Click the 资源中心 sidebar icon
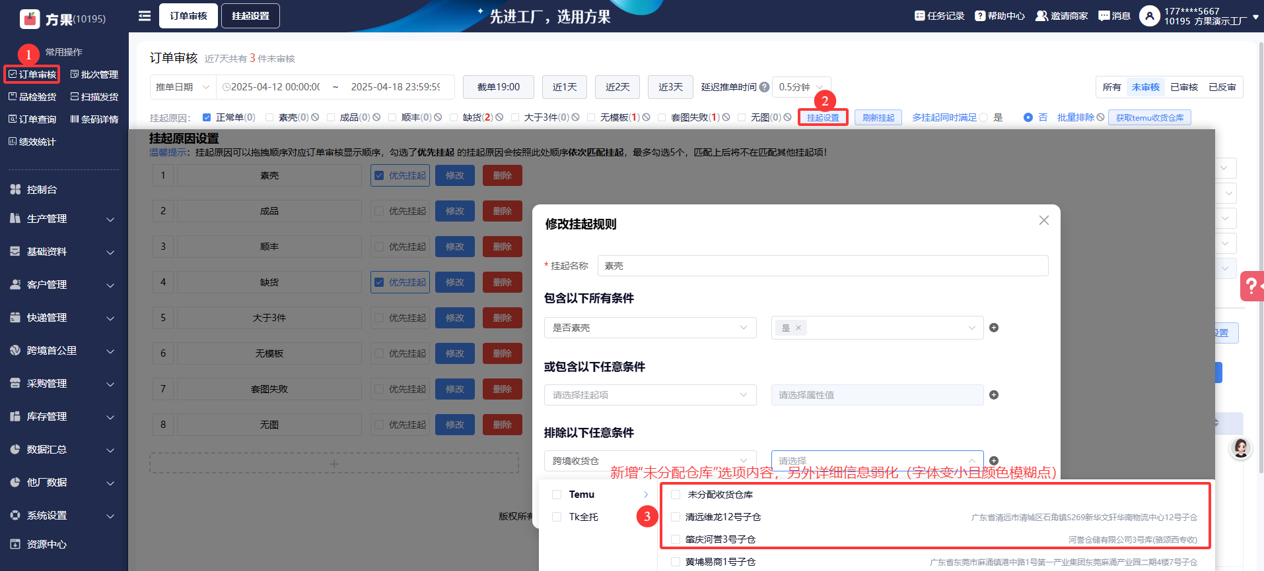Image resolution: width=1264 pixels, height=571 pixels. 15,544
